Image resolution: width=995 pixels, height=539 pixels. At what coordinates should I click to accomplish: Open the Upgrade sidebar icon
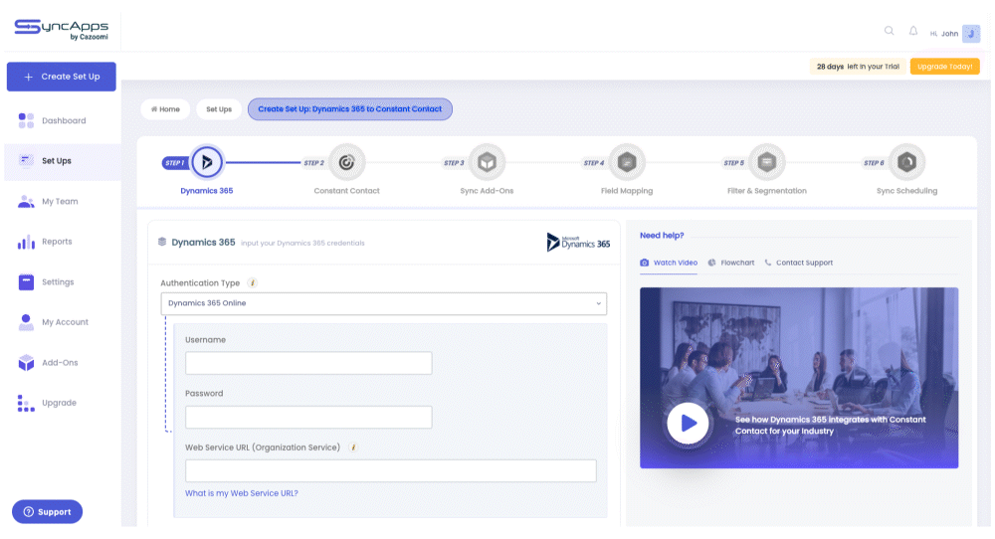(x=26, y=404)
